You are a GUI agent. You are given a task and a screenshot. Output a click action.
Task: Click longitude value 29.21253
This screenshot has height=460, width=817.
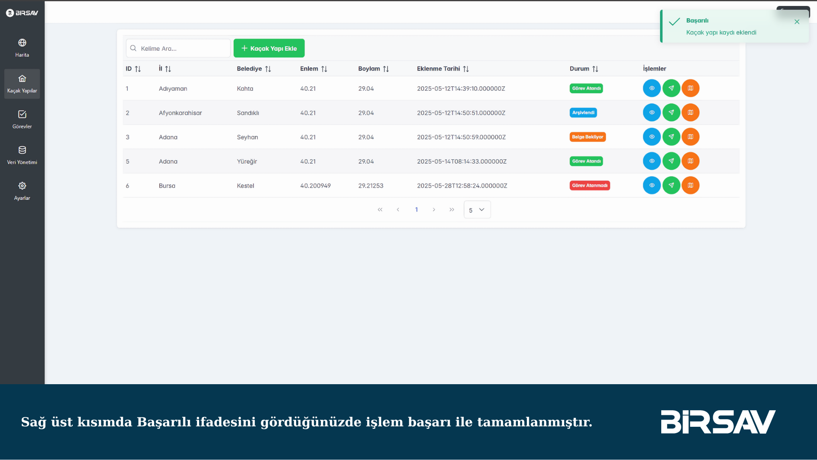371,186
